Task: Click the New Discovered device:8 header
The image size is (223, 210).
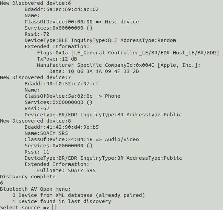Action: [35, 121]
